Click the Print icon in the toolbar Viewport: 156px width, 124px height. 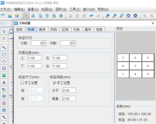pos(33,16)
